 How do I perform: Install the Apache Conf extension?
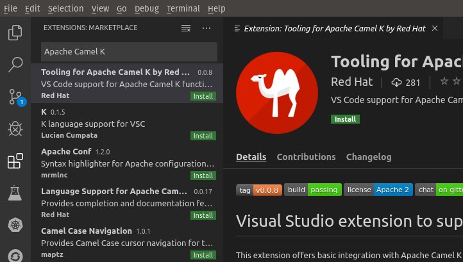tap(203, 176)
